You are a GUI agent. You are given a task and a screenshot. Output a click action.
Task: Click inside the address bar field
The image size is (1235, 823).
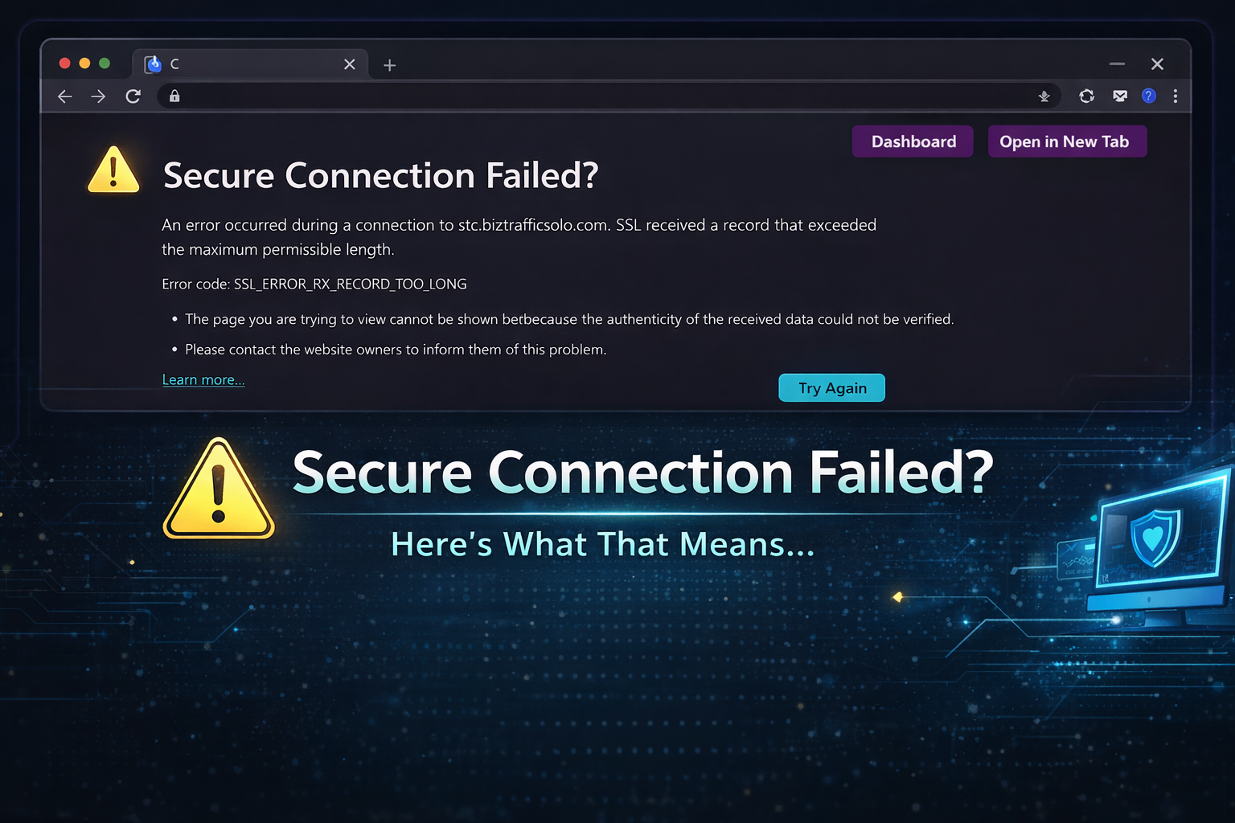coord(603,96)
